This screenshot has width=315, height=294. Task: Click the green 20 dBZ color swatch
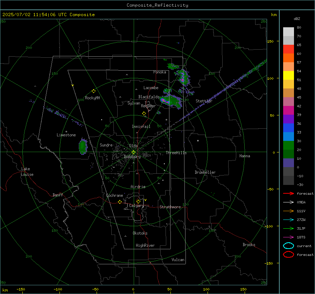coord(288,145)
